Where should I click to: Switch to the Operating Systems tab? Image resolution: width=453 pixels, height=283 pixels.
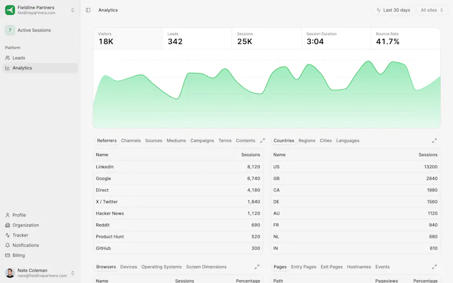coord(161,267)
